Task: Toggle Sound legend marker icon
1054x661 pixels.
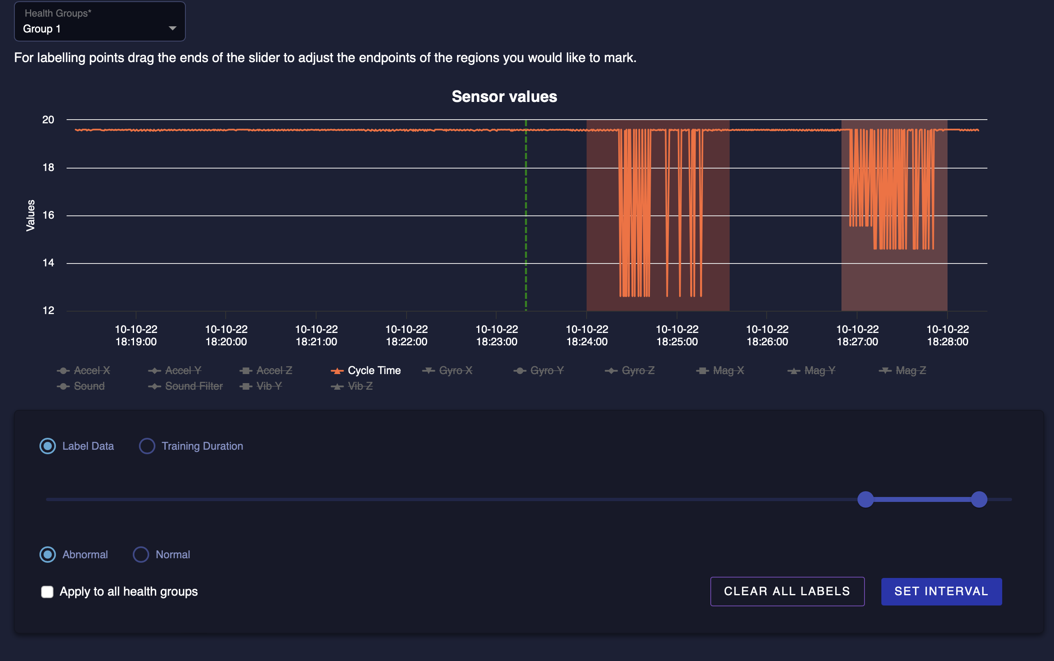Action: (63, 386)
